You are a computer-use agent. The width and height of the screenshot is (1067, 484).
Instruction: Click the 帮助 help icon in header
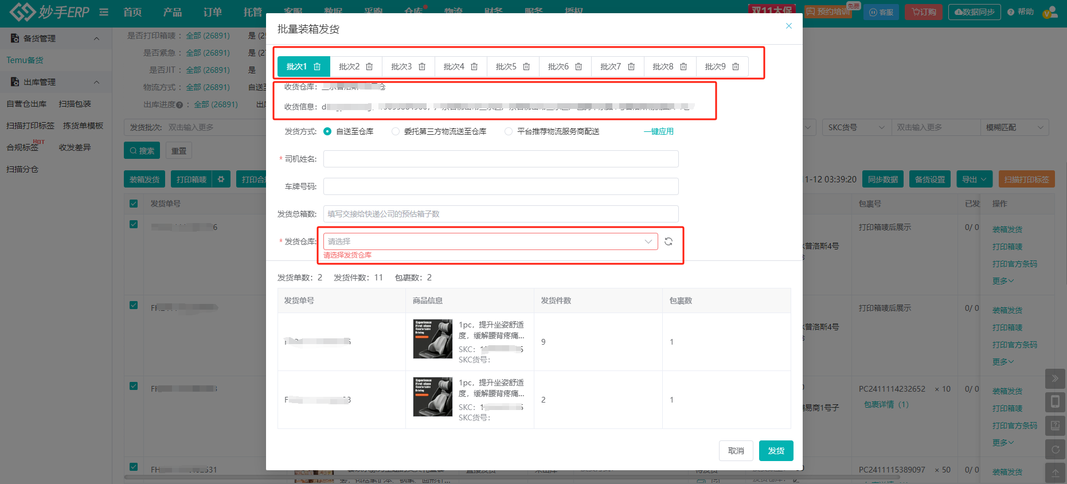1011,12
